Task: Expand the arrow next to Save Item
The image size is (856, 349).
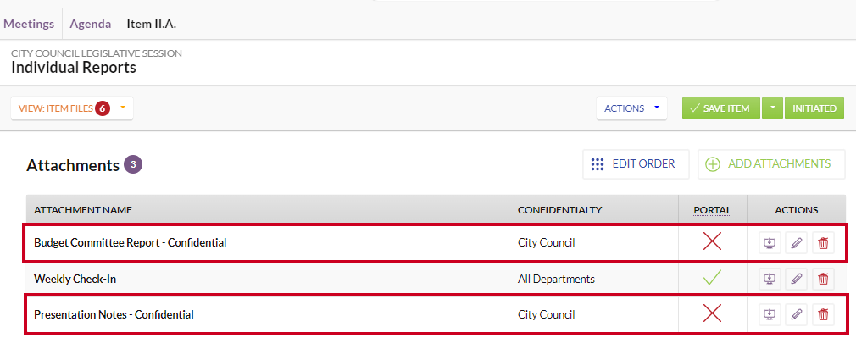Action: coord(772,108)
